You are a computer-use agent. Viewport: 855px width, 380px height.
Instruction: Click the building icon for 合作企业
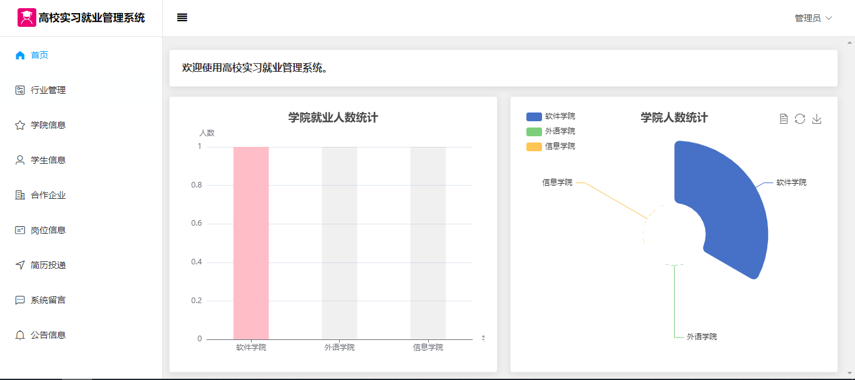click(x=20, y=195)
